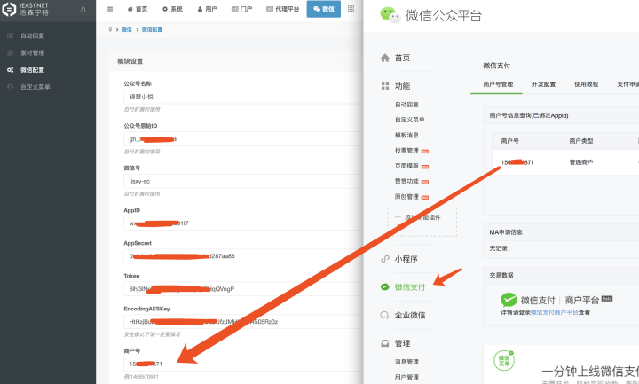Open the 代理平台 menu item
Viewport: 639px width, 384px height.
pos(283,9)
